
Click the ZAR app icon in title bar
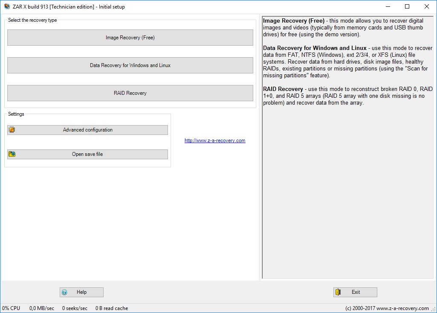point(7,6)
